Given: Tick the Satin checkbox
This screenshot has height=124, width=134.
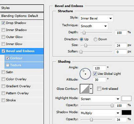Looking at the screenshot, I should point(3,72).
